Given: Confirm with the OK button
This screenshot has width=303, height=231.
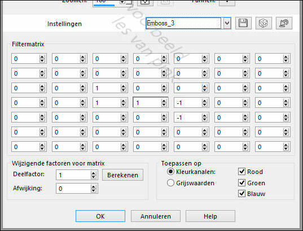Looking at the screenshot, I should pos(100,216).
